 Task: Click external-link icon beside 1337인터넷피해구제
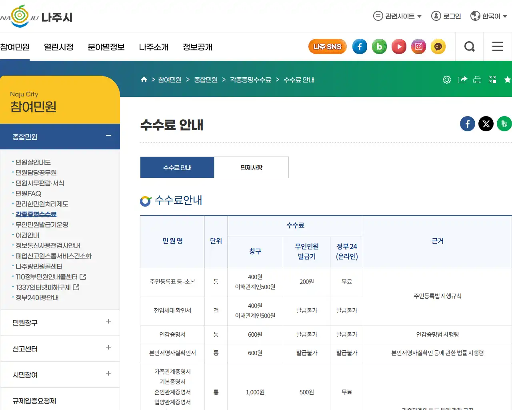(x=76, y=287)
